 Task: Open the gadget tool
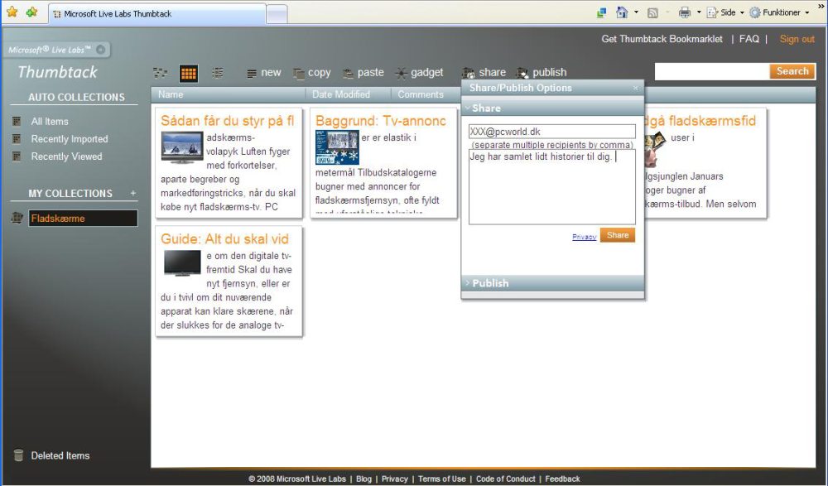(420, 73)
